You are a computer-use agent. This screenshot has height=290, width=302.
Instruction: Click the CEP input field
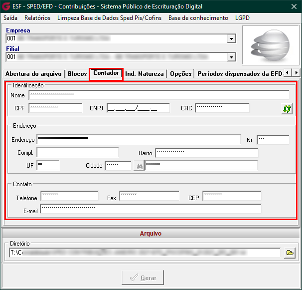(232, 196)
